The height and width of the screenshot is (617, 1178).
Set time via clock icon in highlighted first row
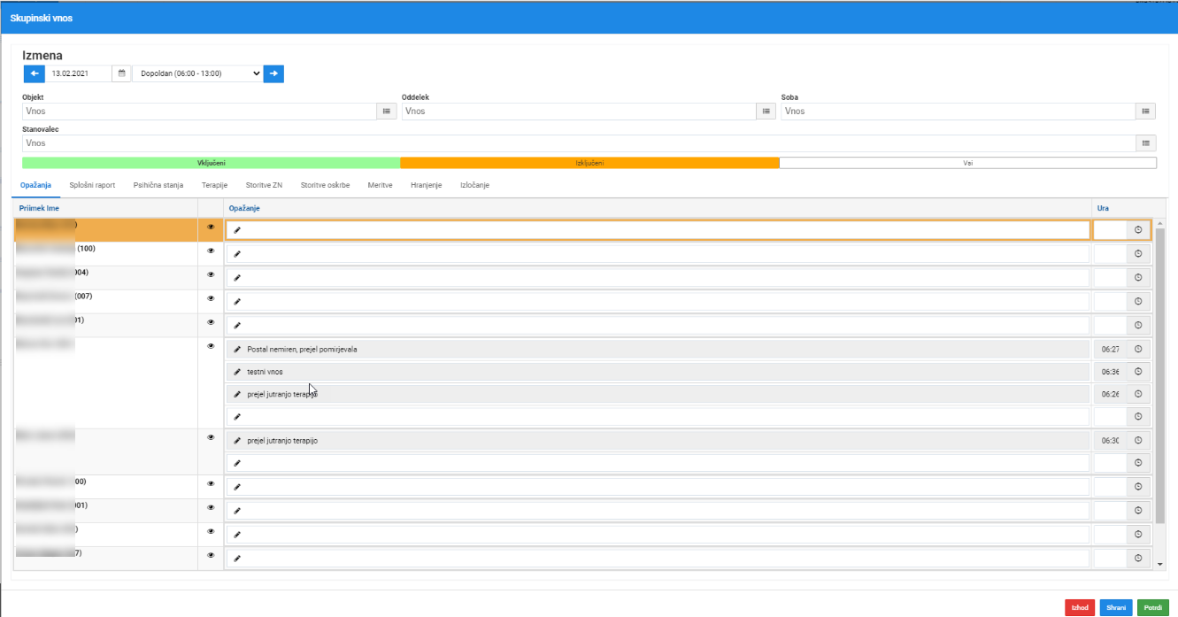1138,229
